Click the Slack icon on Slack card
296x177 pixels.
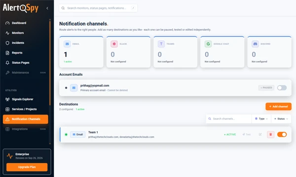tap(114, 44)
